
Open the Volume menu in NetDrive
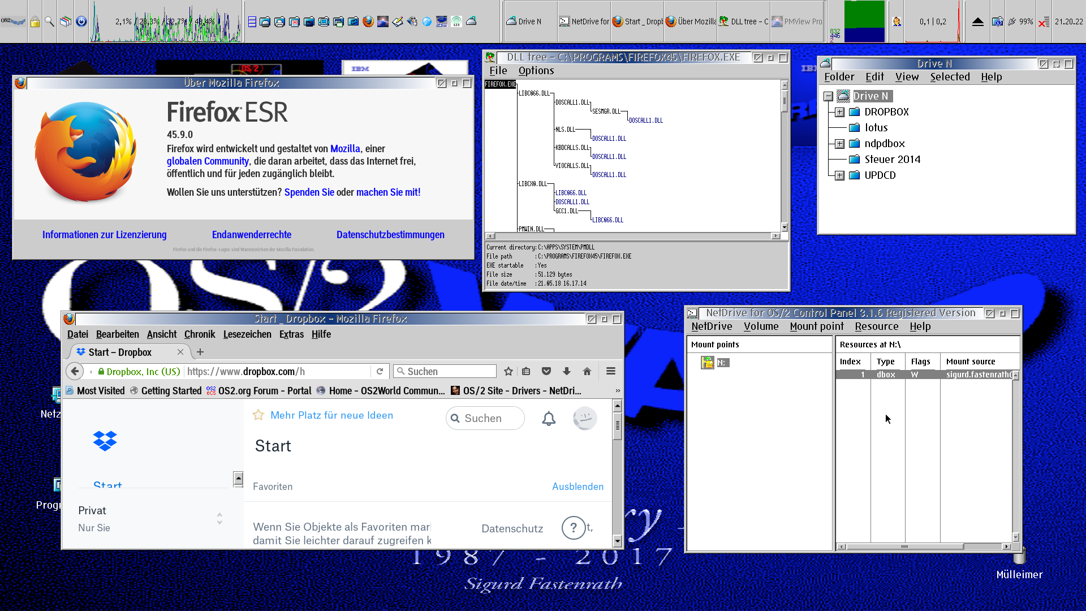(x=761, y=326)
